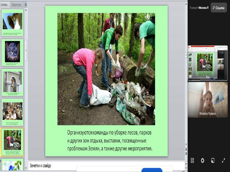230x172 pixels.
Task: Go to next slide double-arrow button
Action: (x=186, y=153)
